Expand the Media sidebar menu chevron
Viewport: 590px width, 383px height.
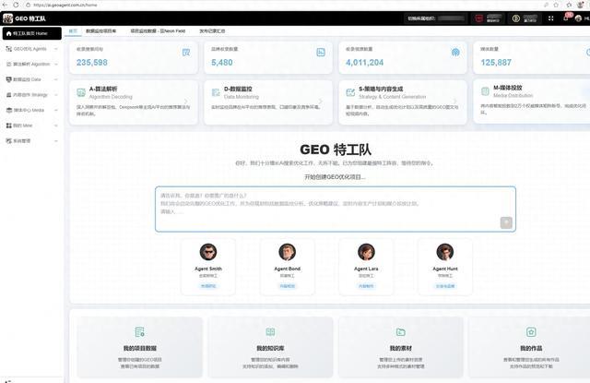tap(56, 110)
